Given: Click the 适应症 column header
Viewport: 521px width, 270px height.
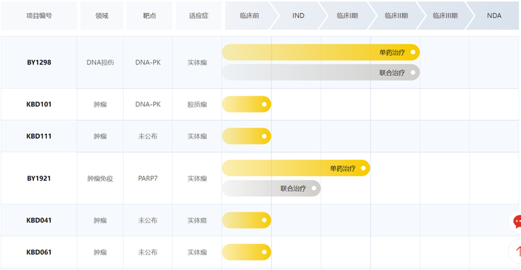Looking at the screenshot, I should point(197,15).
